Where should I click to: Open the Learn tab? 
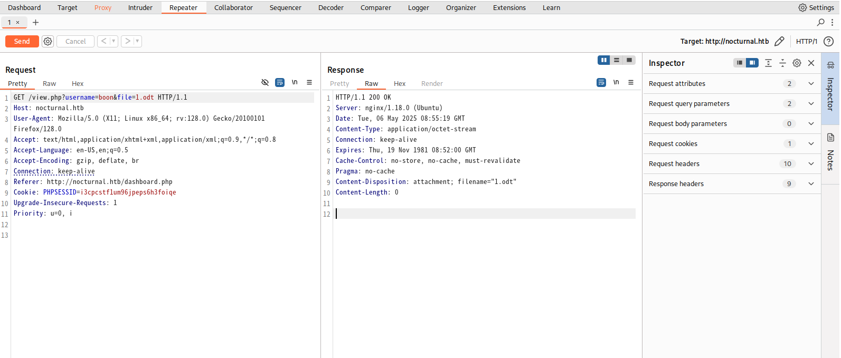(x=552, y=7)
